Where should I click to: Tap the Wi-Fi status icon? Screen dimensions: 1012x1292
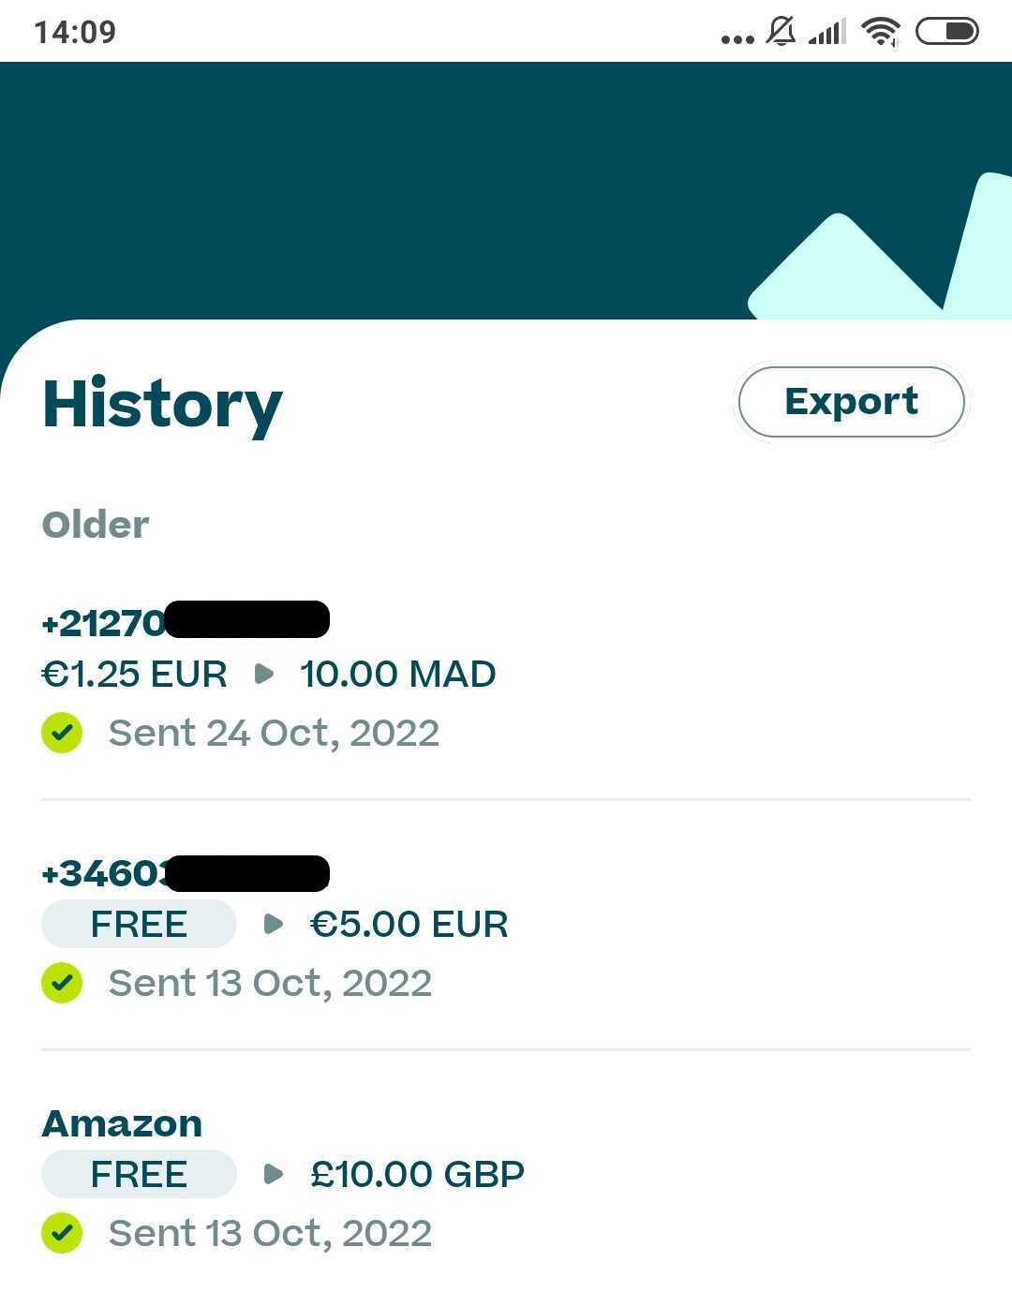[x=881, y=32]
